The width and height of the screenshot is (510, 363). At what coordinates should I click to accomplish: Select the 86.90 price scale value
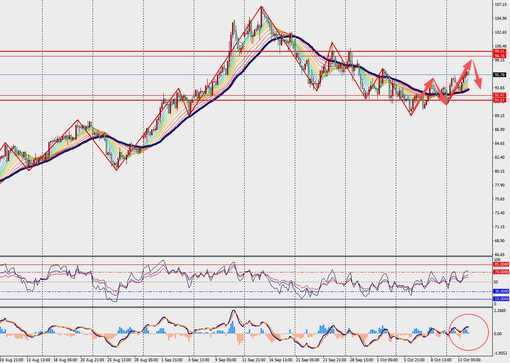500,130
